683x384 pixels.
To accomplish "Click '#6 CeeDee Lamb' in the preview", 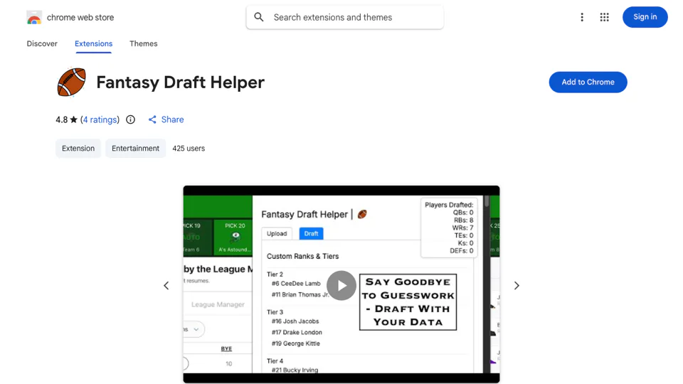I will 296,284.
